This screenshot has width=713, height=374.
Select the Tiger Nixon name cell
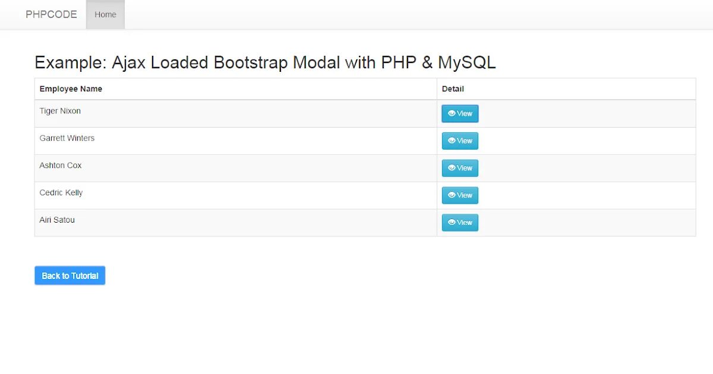pyautogui.click(x=60, y=111)
